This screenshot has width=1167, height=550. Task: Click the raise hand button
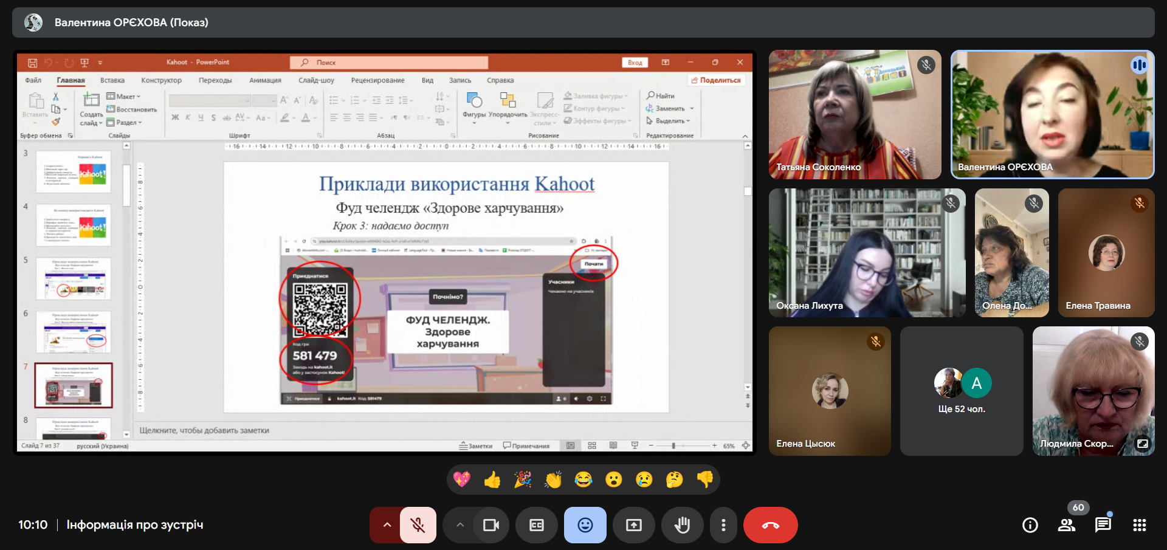[682, 525]
